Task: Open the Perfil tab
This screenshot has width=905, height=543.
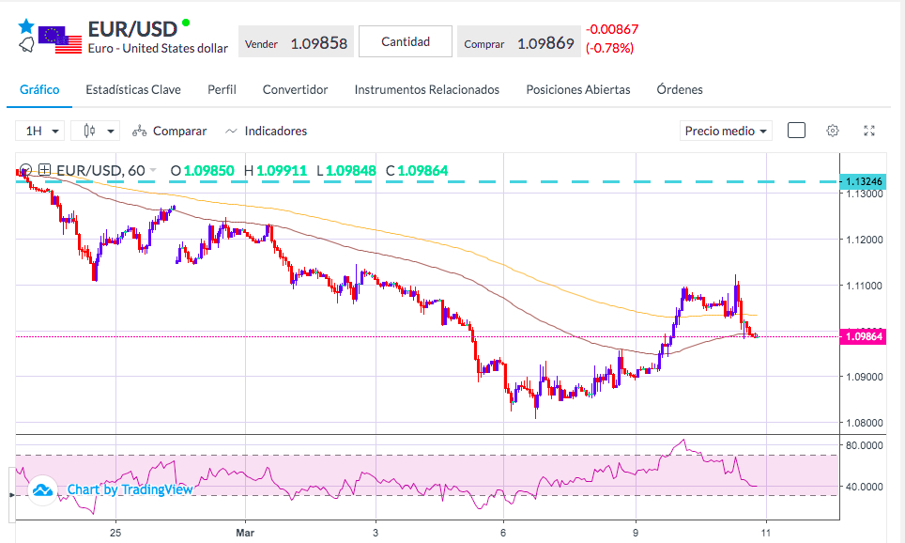Action: (222, 89)
